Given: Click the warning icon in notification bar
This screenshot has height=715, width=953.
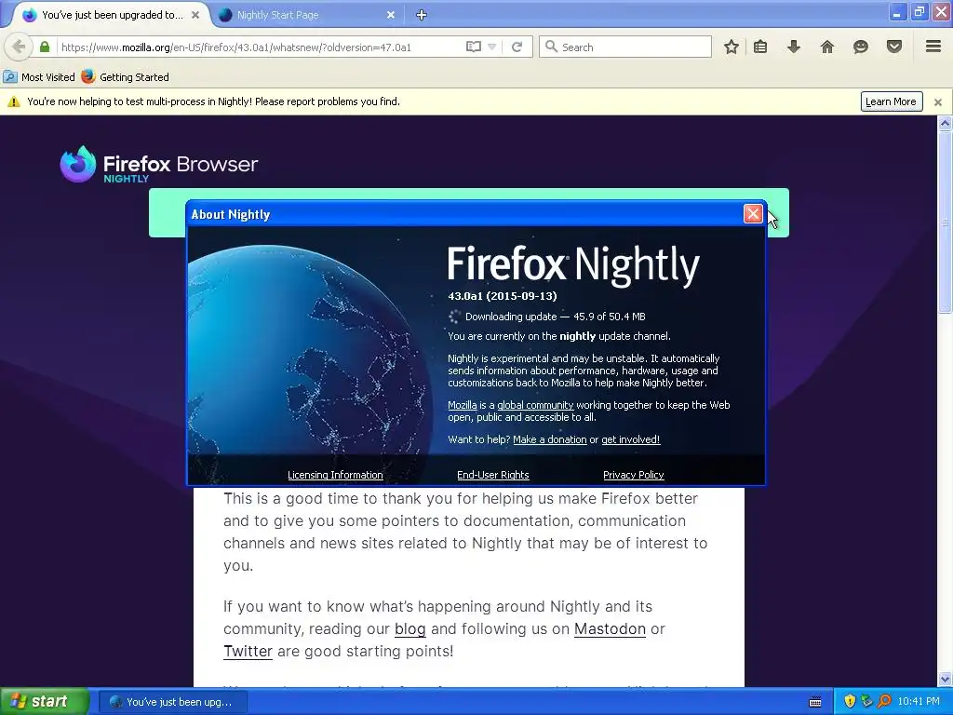Looking at the screenshot, I should click(13, 101).
